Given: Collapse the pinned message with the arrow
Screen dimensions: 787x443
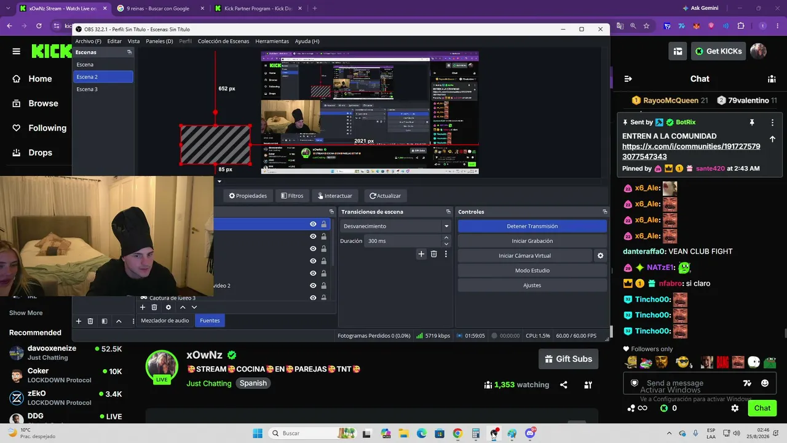Looking at the screenshot, I should click(772, 139).
